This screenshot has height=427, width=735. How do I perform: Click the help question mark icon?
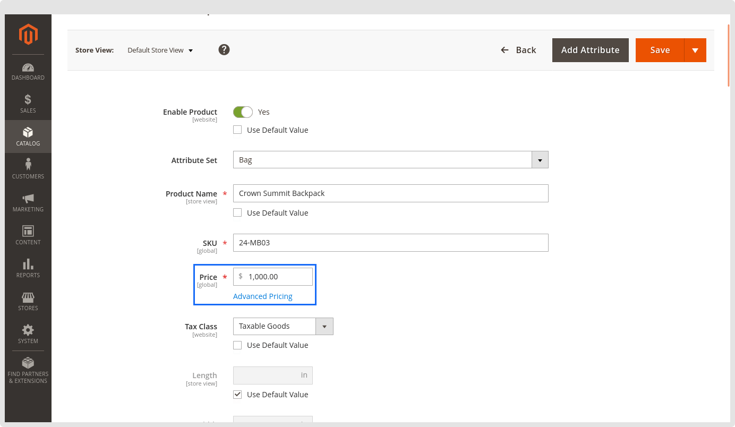224,50
